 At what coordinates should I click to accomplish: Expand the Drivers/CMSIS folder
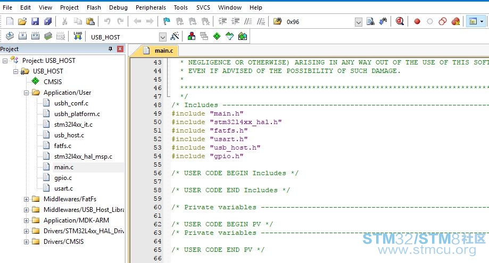click(x=26, y=242)
